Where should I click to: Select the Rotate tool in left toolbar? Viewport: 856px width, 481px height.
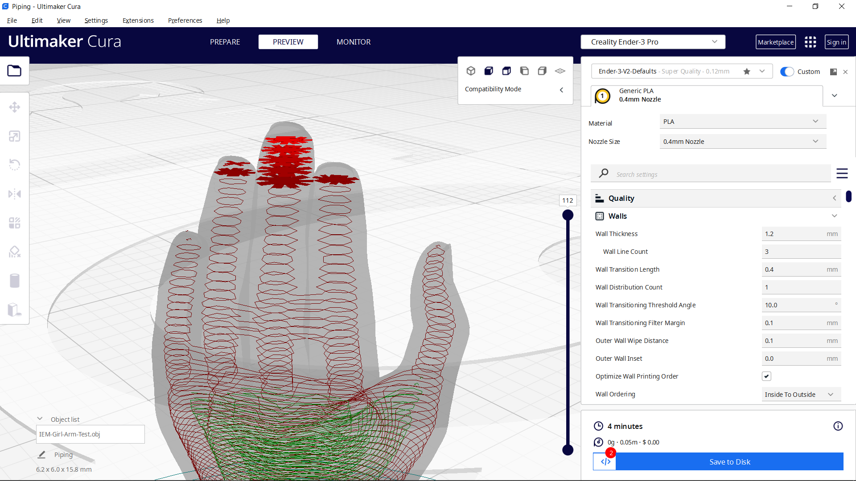click(x=14, y=165)
